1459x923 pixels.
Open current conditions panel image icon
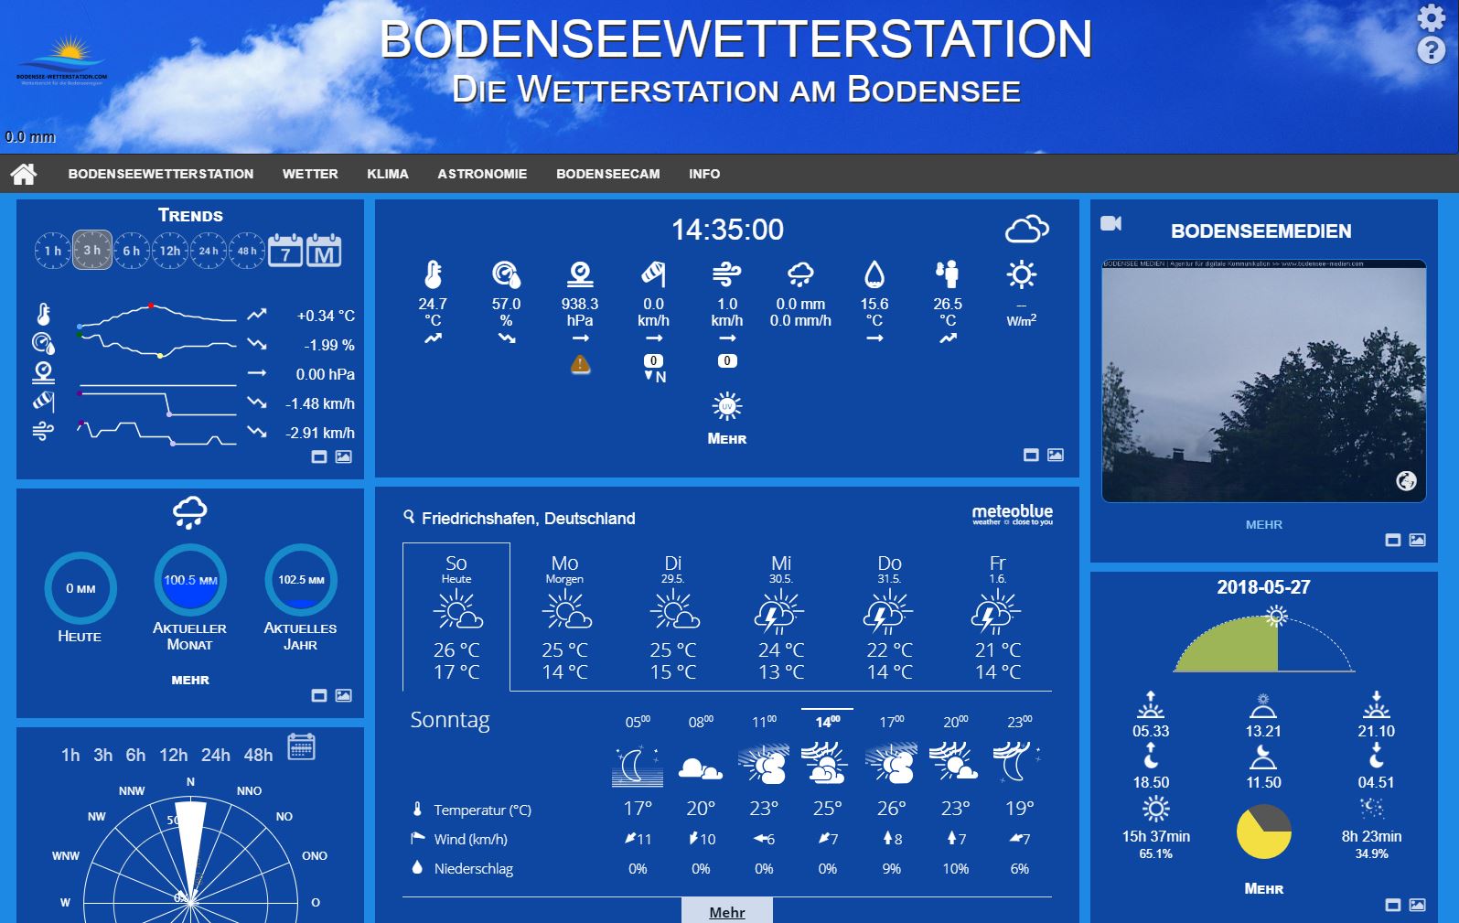pos(1056,455)
